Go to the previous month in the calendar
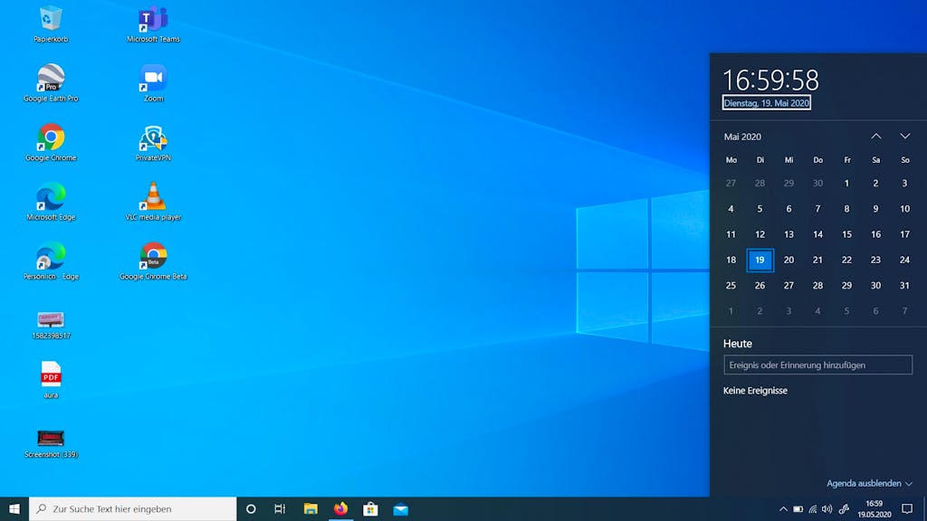 [876, 136]
